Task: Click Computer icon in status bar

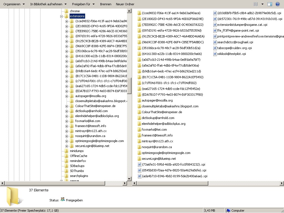Action: click(x=229, y=211)
